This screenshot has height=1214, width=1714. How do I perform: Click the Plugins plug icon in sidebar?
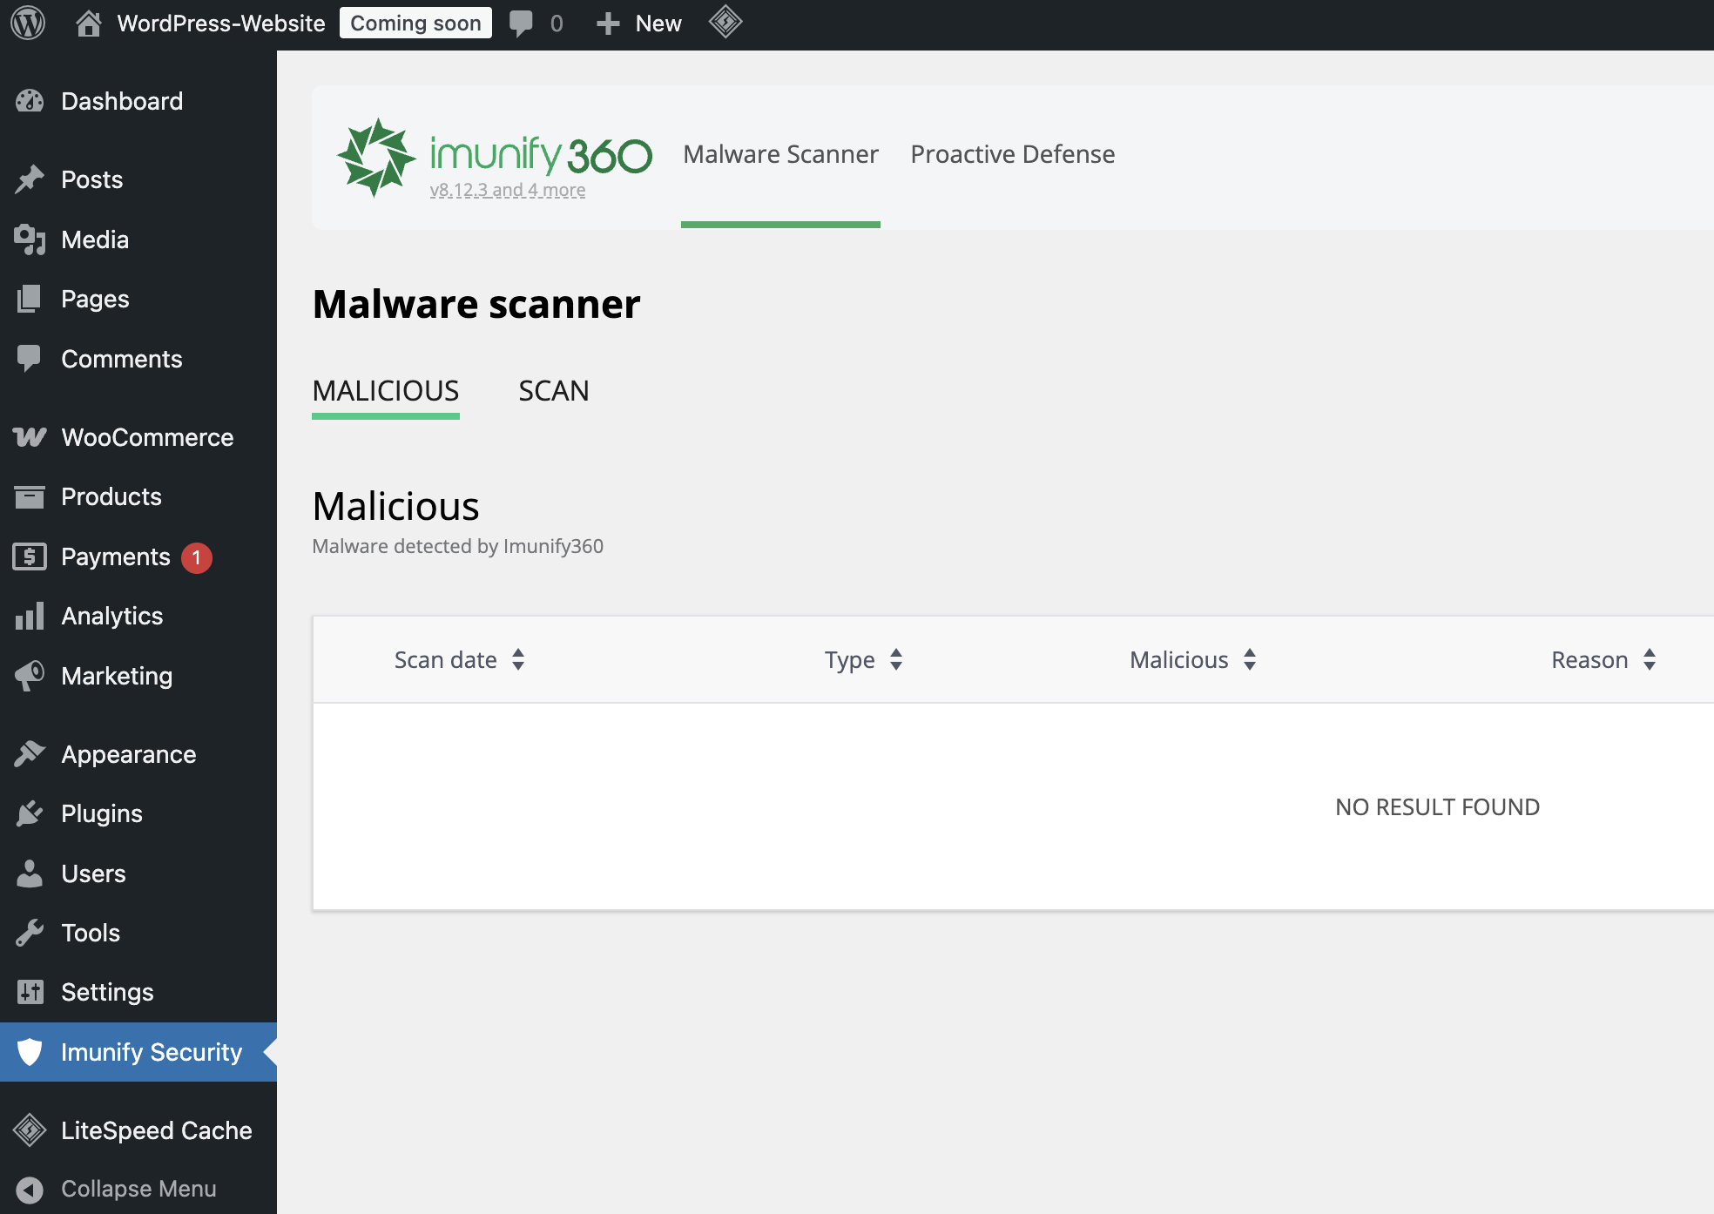(30, 813)
